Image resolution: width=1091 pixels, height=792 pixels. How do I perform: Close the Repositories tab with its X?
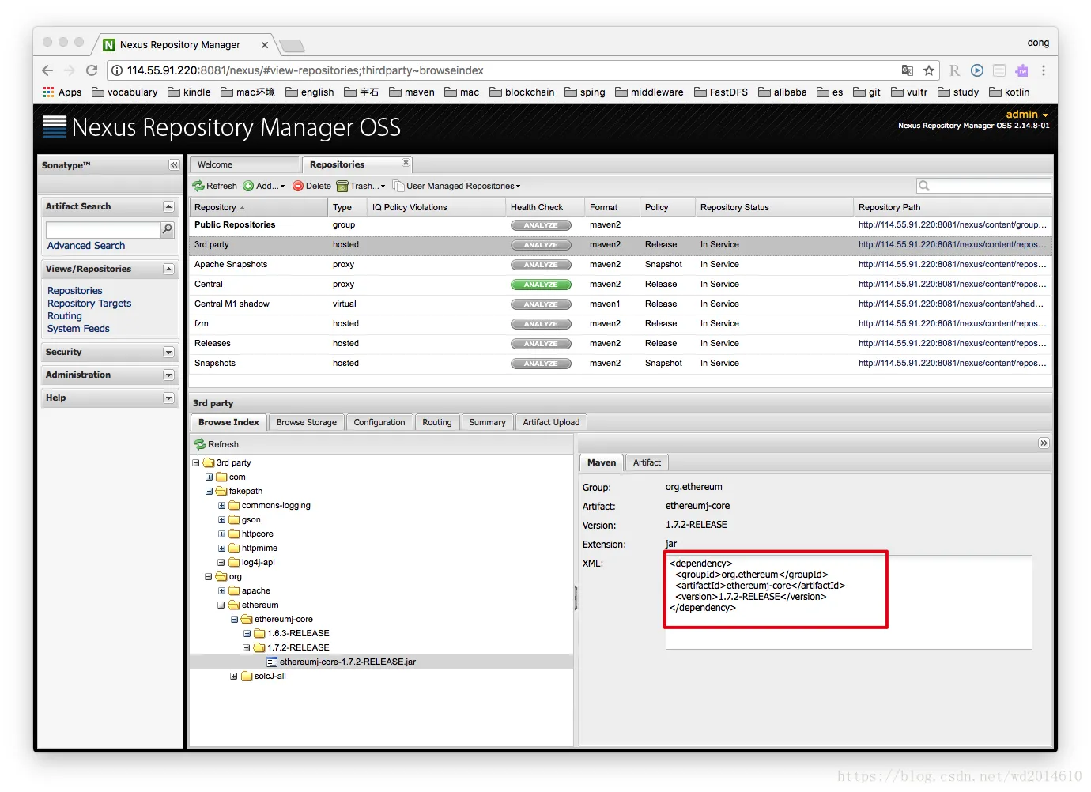[406, 162]
